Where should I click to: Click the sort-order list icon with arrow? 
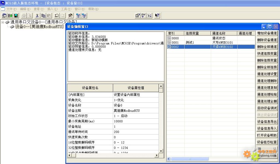[x=149, y=16]
